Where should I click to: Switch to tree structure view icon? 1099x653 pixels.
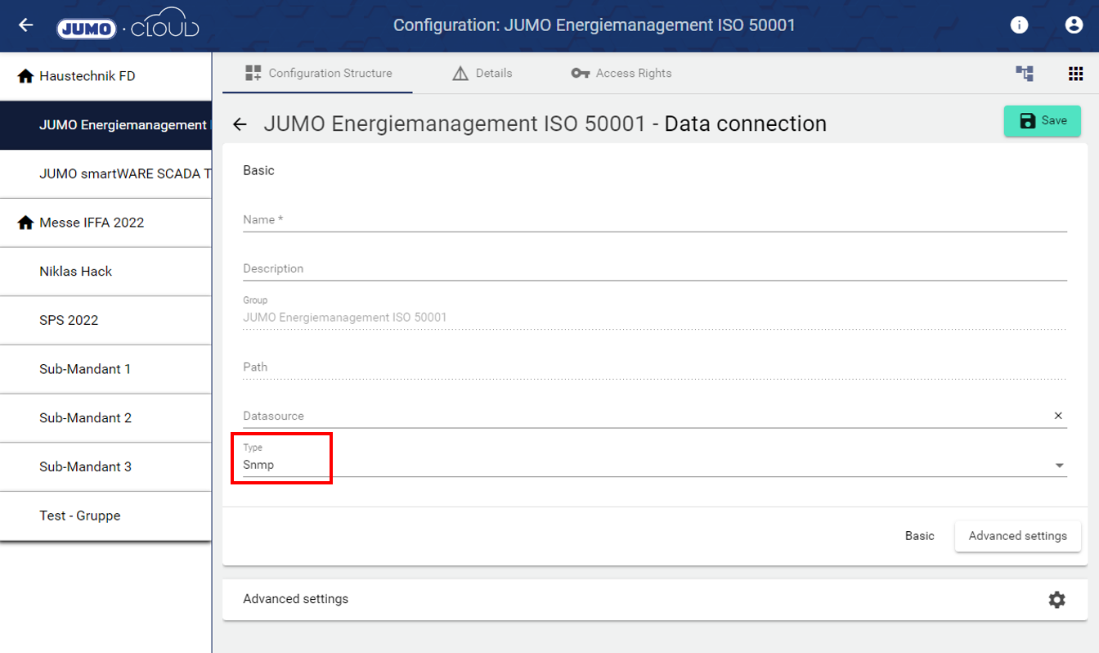(x=1025, y=74)
